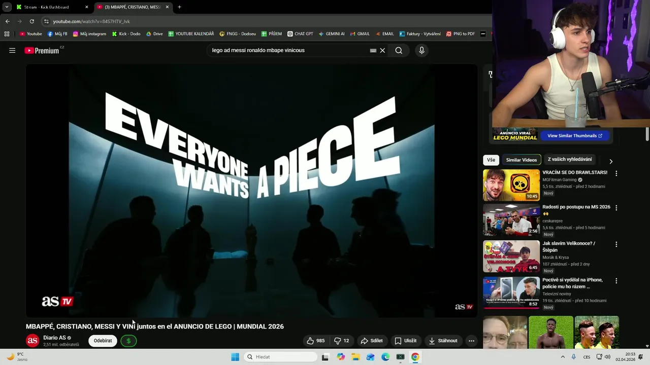This screenshot has width=650, height=365.
Task: Open options for Jak slavím Velikonoce video
Action: point(616,244)
